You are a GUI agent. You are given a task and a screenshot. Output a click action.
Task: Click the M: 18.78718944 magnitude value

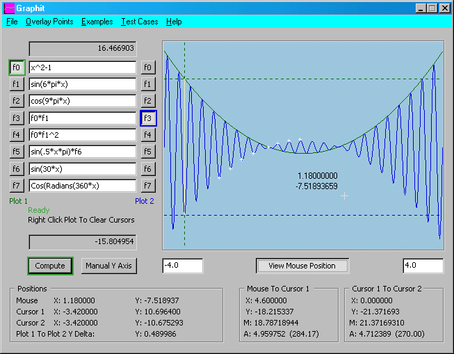[x=270, y=323]
